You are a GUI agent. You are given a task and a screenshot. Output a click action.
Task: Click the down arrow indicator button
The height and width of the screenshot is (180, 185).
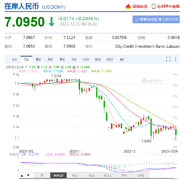28,176
